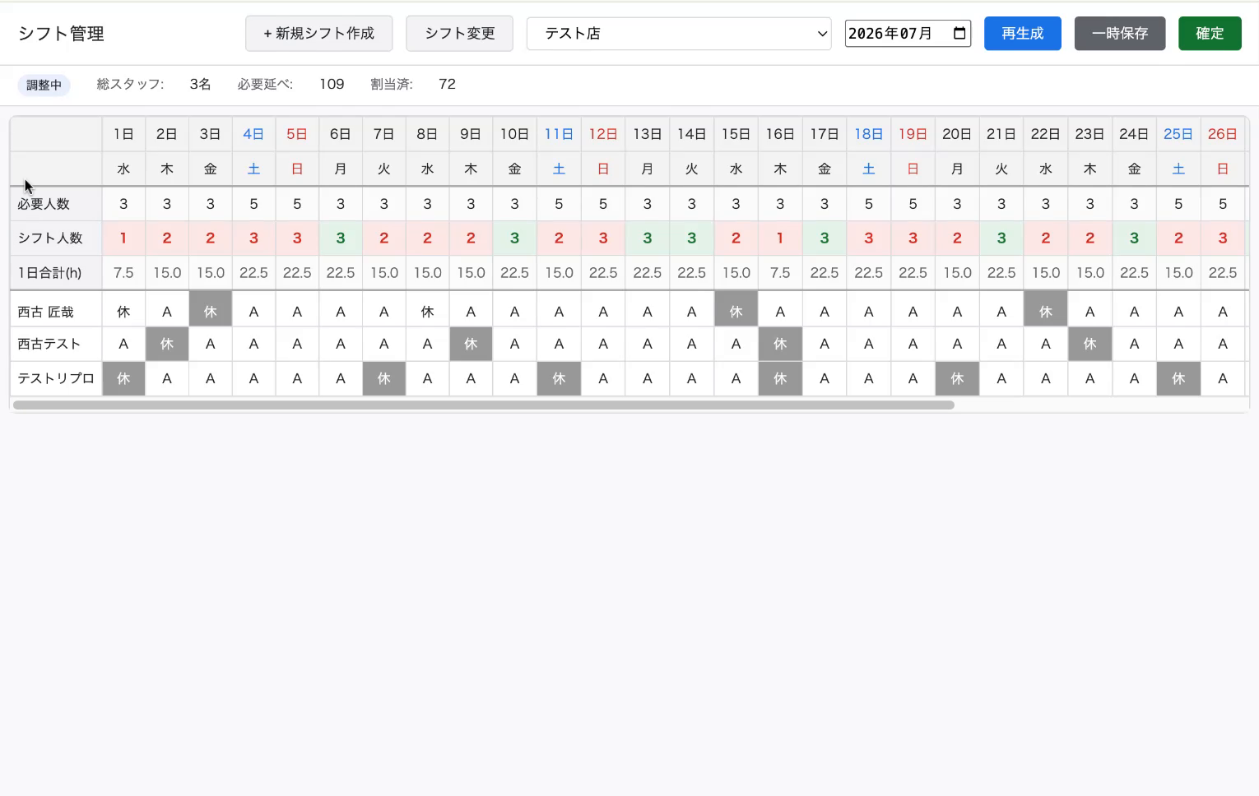This screenshot has width=1259, height=796.
Task: Select 西古テスト 休 cell on 9日
Action: point(471,344)
